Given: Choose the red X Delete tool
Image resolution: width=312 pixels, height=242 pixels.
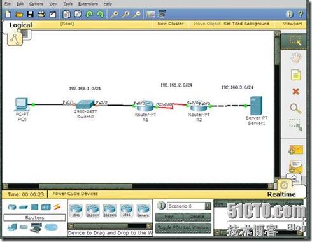Looking at the screenshot, I should [x=295, y=92].
